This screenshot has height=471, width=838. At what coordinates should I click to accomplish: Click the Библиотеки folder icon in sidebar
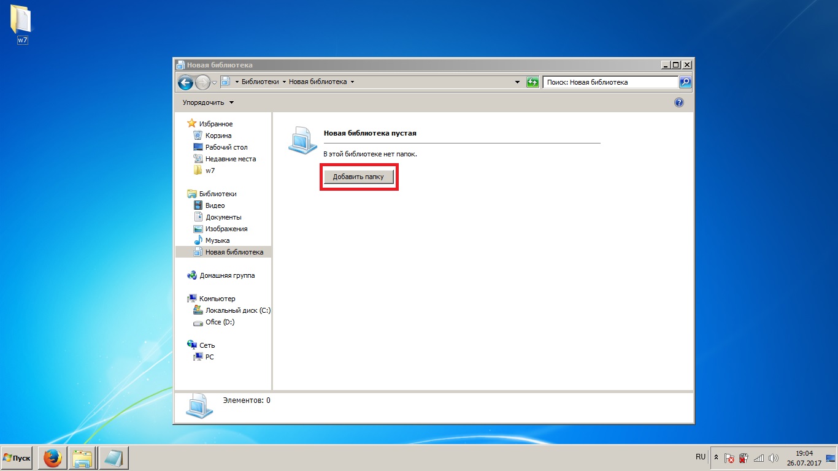[191, 194]
